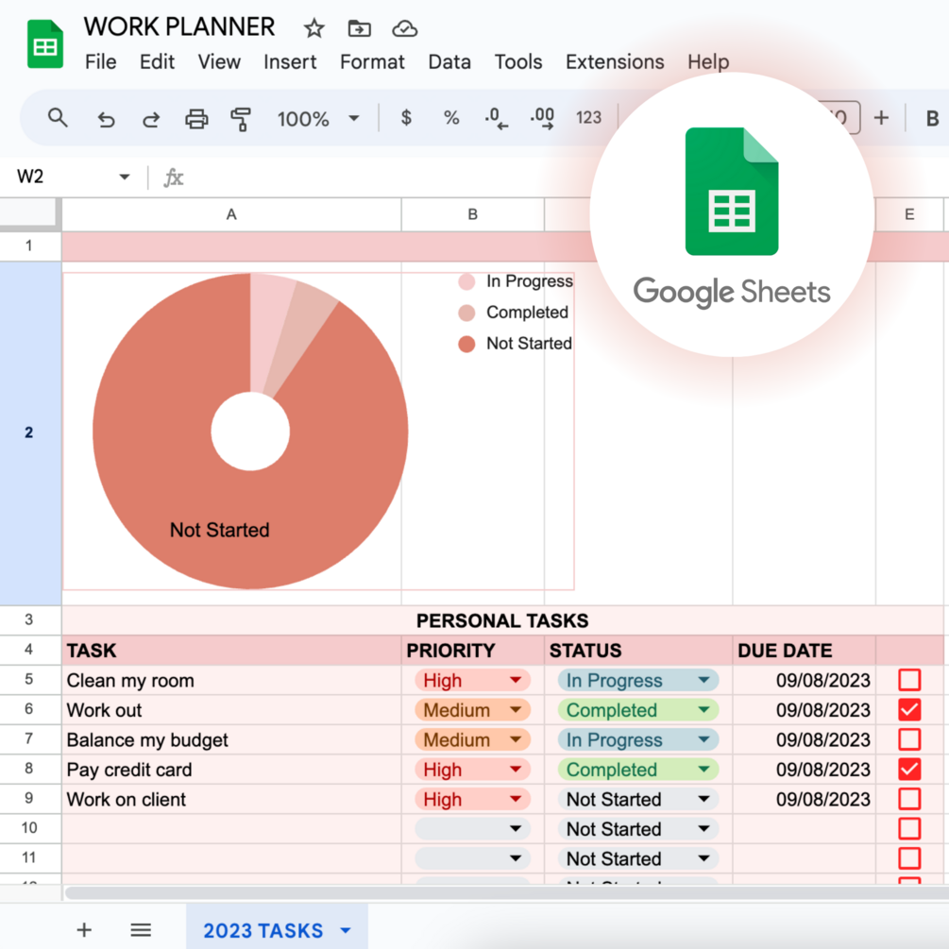Open the zoom level dropdown
The image size is (949, 949).
[x=354, y=118]
